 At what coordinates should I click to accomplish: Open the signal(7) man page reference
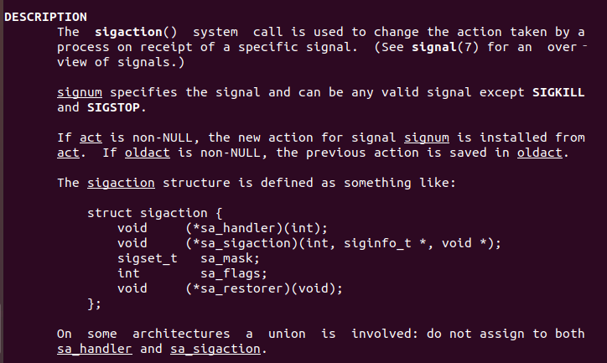446,47
